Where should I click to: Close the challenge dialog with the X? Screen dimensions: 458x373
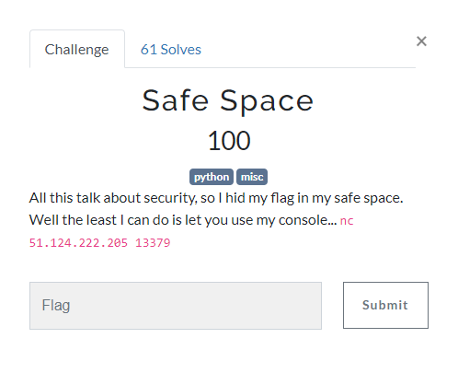tap(421, 41)
